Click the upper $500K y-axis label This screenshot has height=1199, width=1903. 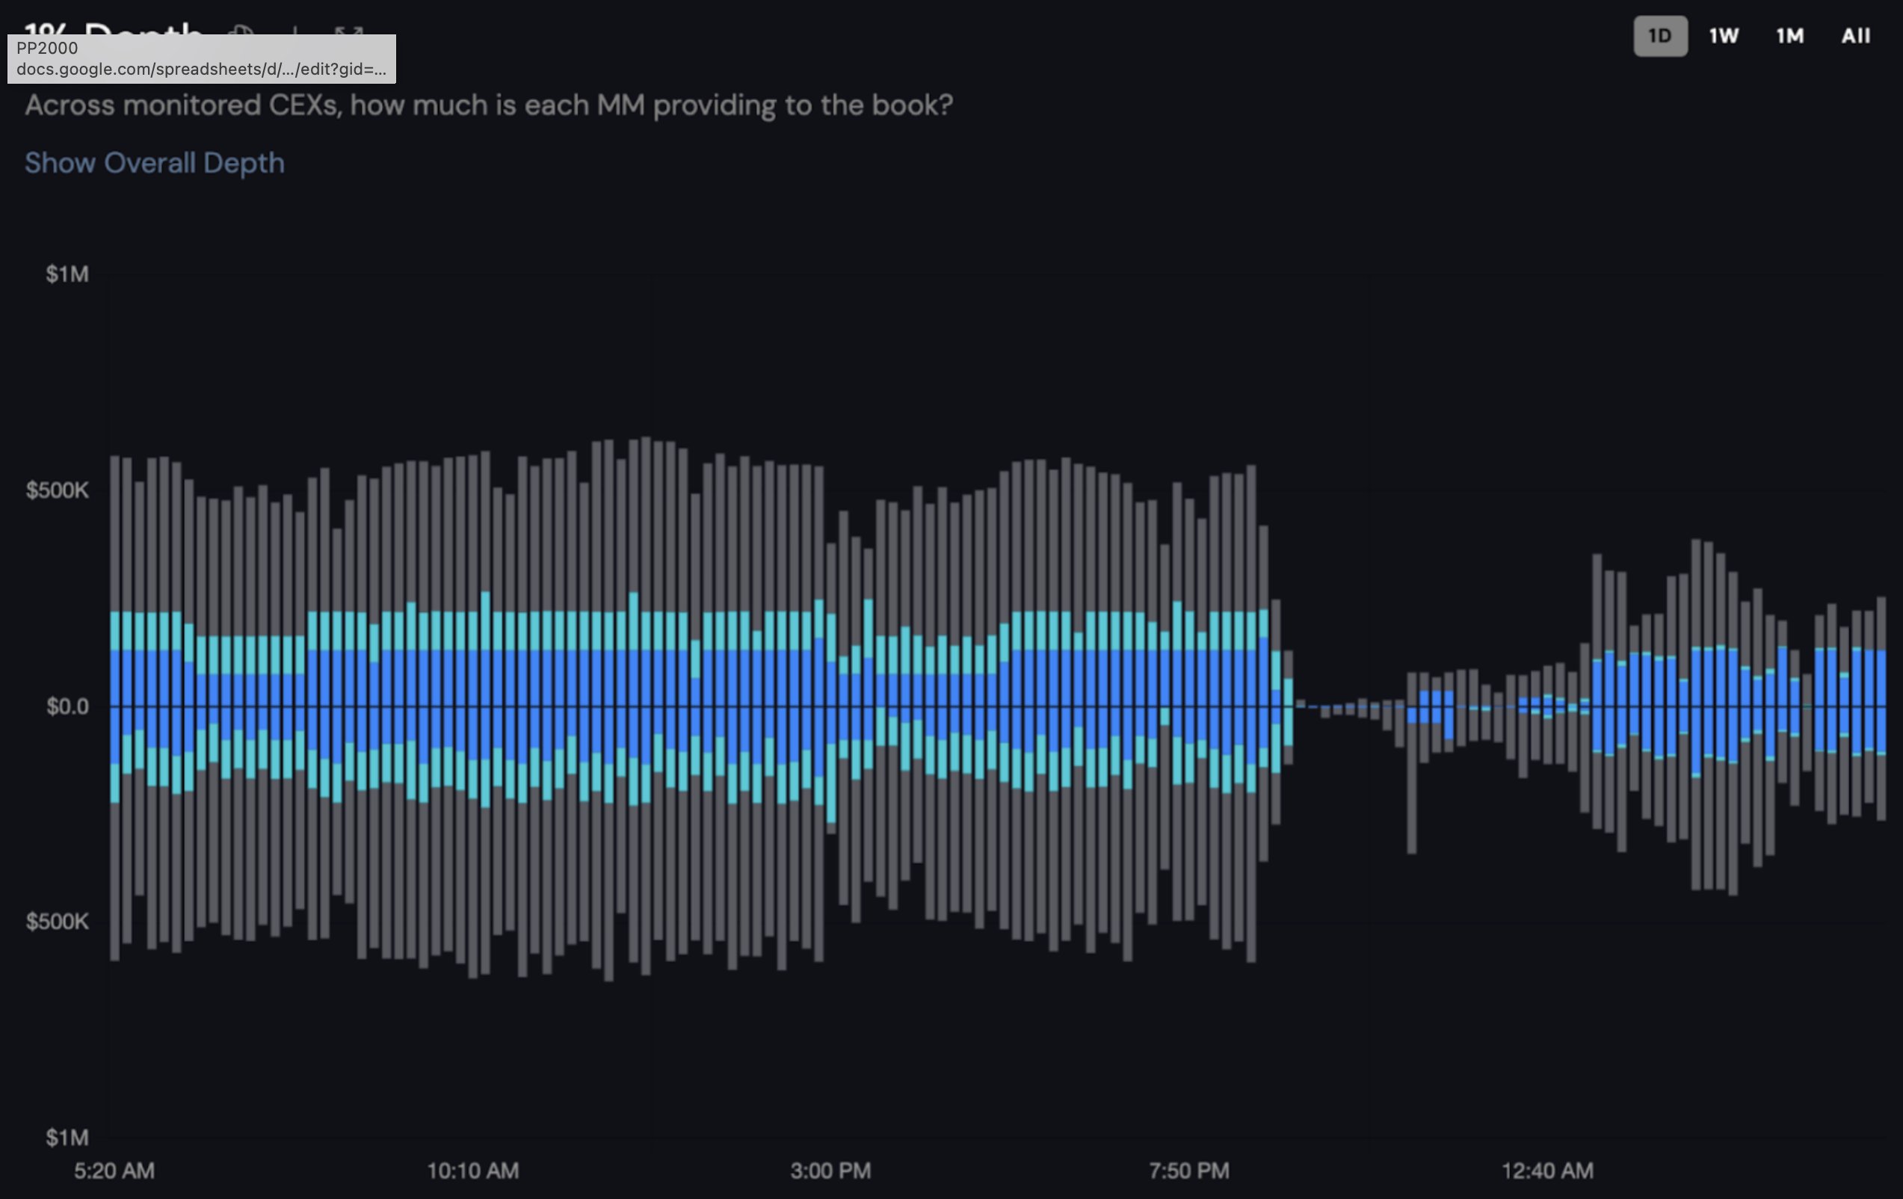click(58, 490)
